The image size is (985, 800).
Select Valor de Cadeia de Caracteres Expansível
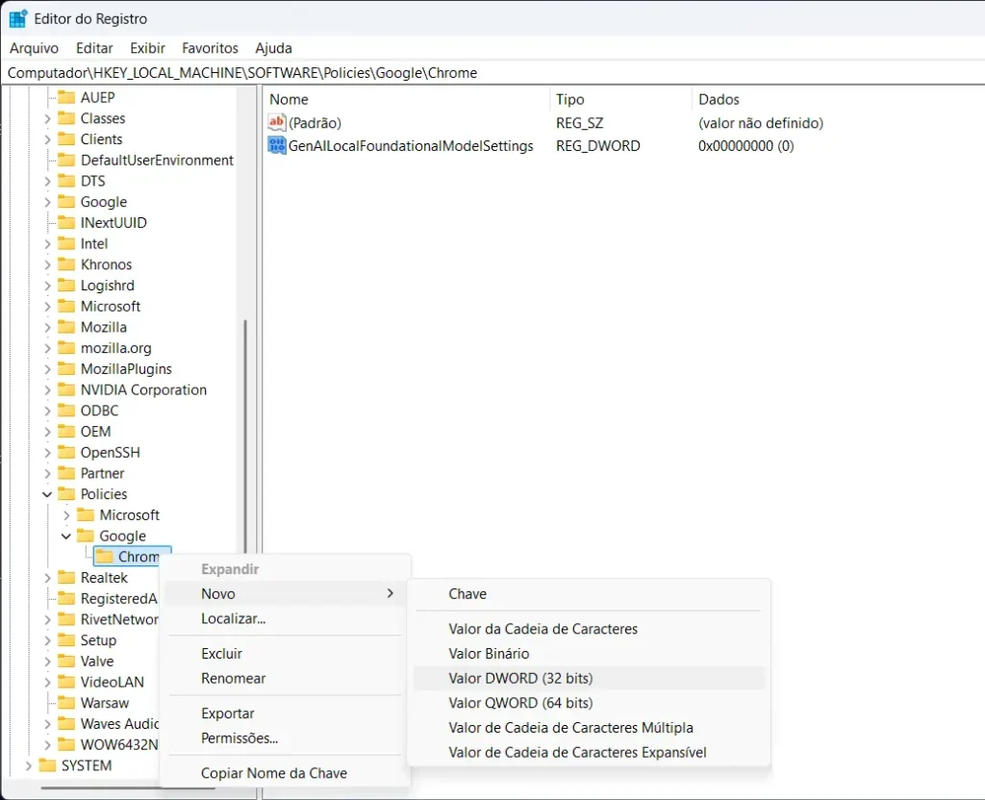(x=589, y=752)
